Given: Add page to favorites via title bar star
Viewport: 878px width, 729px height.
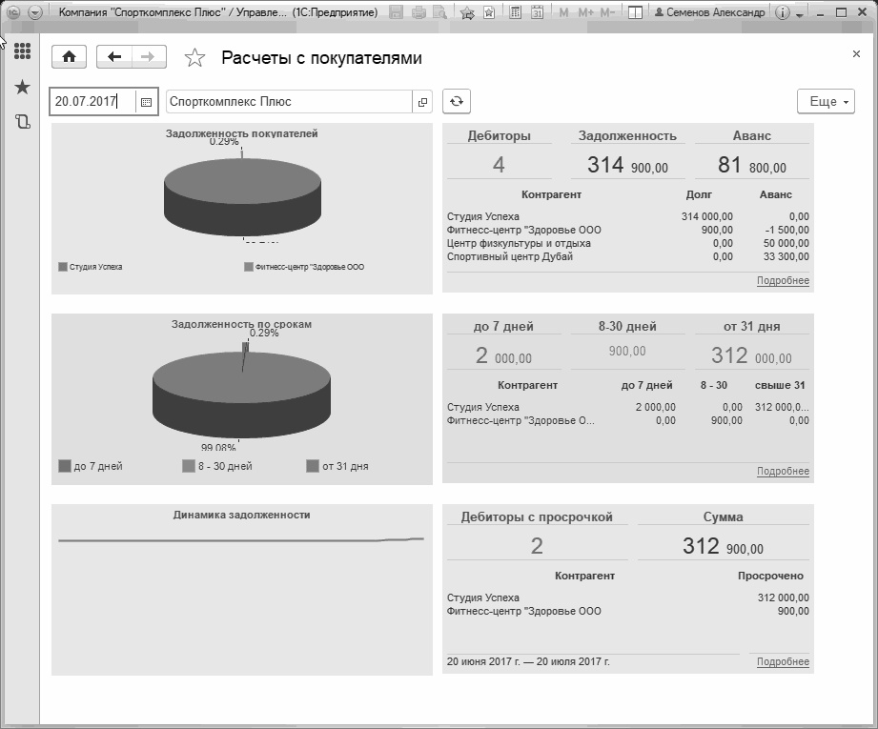Looking at the screenshot, I should click(x=467, y=12).
